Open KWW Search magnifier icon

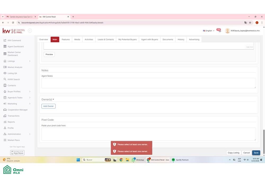point(5,79)
